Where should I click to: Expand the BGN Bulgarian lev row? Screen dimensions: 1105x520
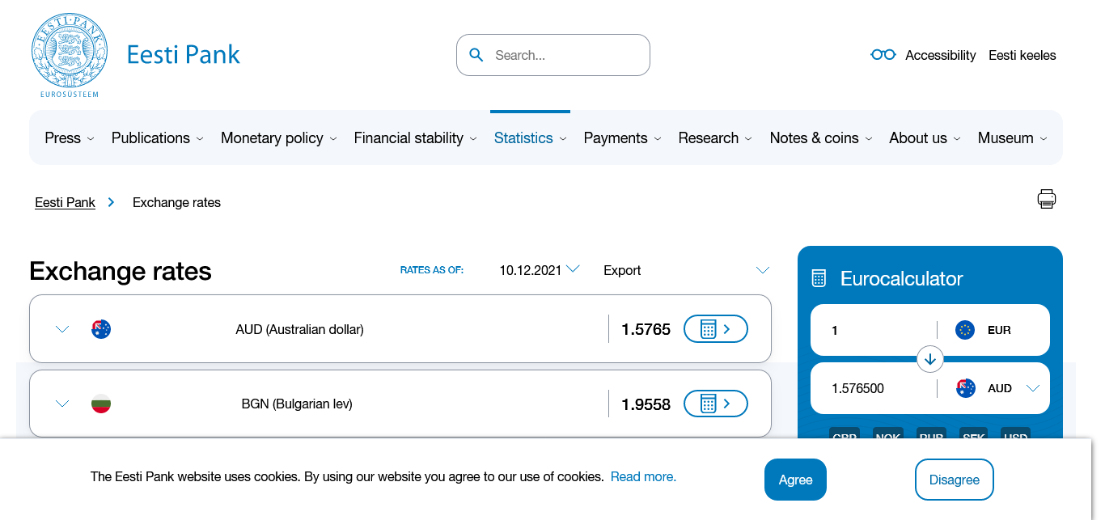click(x=62, y=404)
